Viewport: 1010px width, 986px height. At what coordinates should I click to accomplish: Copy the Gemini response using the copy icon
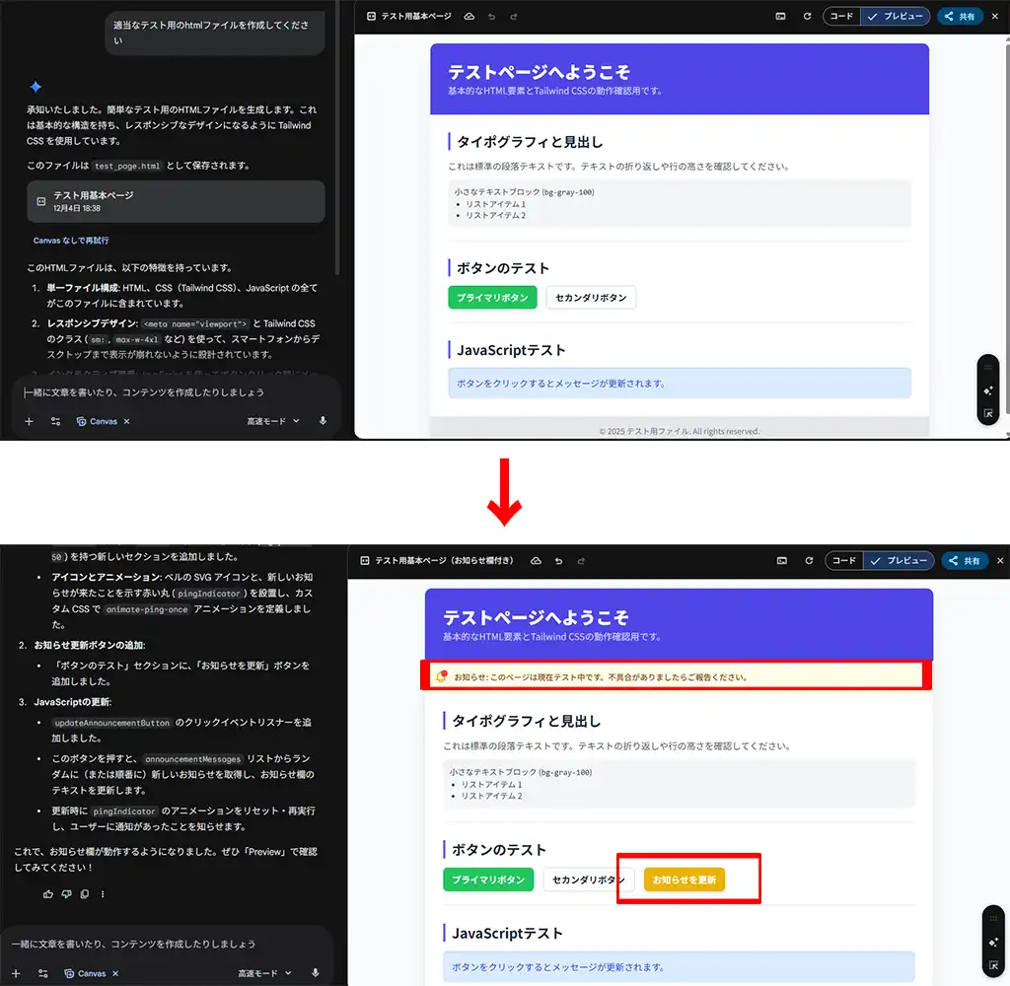tap(84, 893)
